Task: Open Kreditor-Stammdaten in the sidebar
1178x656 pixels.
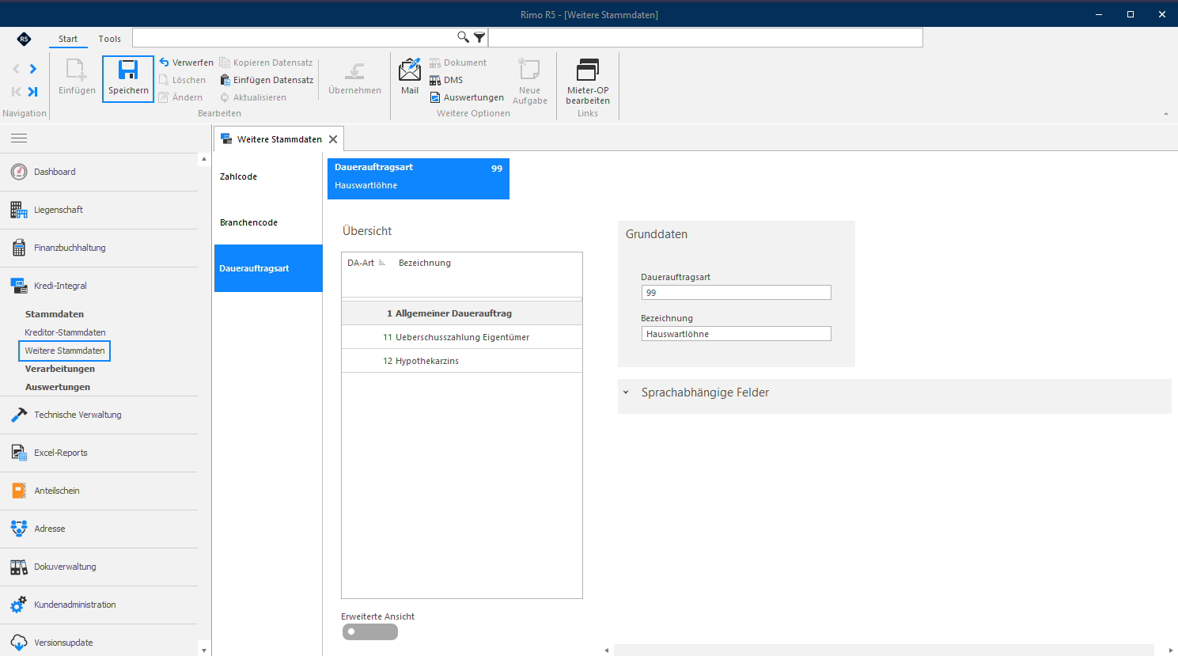Action: [65, 332]
